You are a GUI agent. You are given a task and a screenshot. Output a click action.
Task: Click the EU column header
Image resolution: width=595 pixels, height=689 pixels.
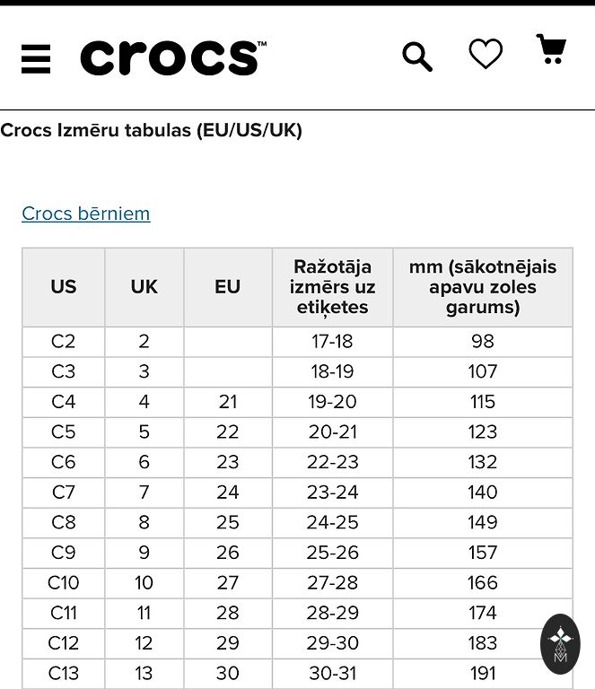228,287
